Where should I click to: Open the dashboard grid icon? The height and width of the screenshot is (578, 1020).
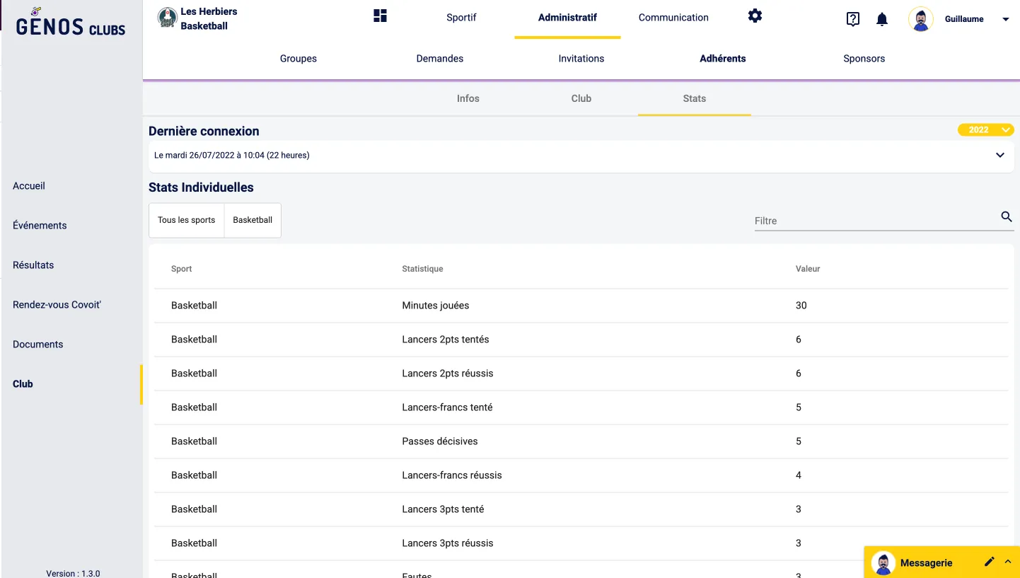tap(380, 16)
